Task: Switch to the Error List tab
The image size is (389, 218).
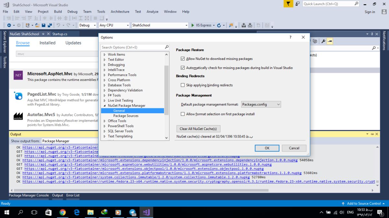Action: (x=73, y=195)
